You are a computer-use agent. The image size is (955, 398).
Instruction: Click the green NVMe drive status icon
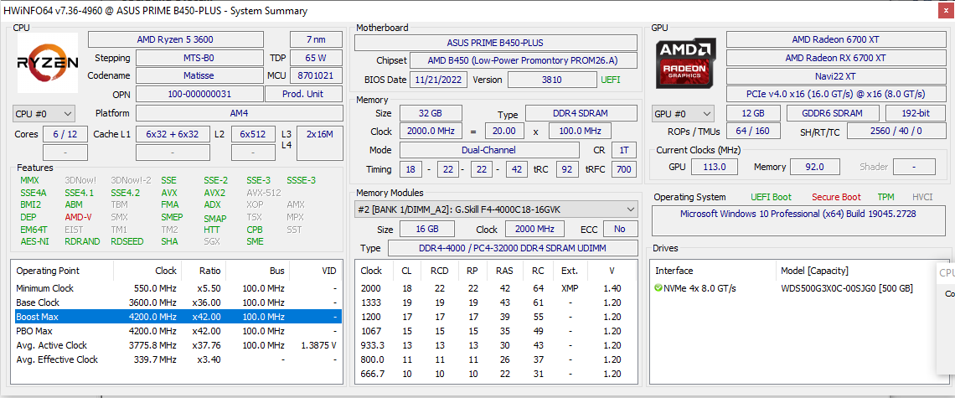pos(658,287)
